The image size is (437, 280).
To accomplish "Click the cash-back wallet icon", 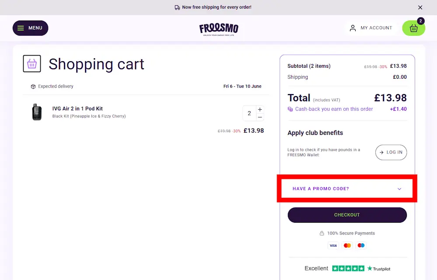I will point(290,109).
